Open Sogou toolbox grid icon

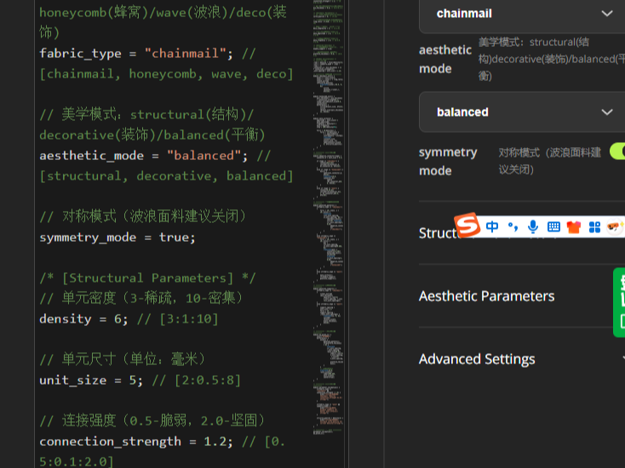[594, 227]
